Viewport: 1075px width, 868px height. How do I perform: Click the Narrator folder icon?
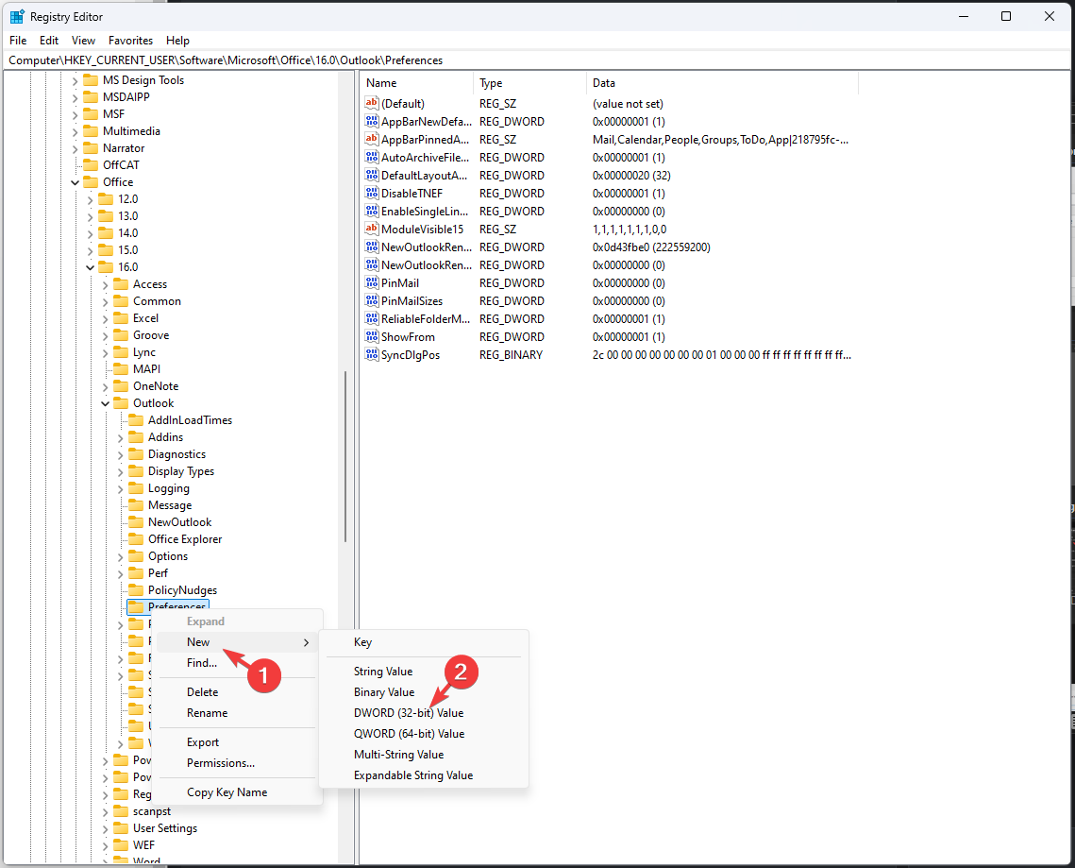pyautogui.click(x=91, y=147)
